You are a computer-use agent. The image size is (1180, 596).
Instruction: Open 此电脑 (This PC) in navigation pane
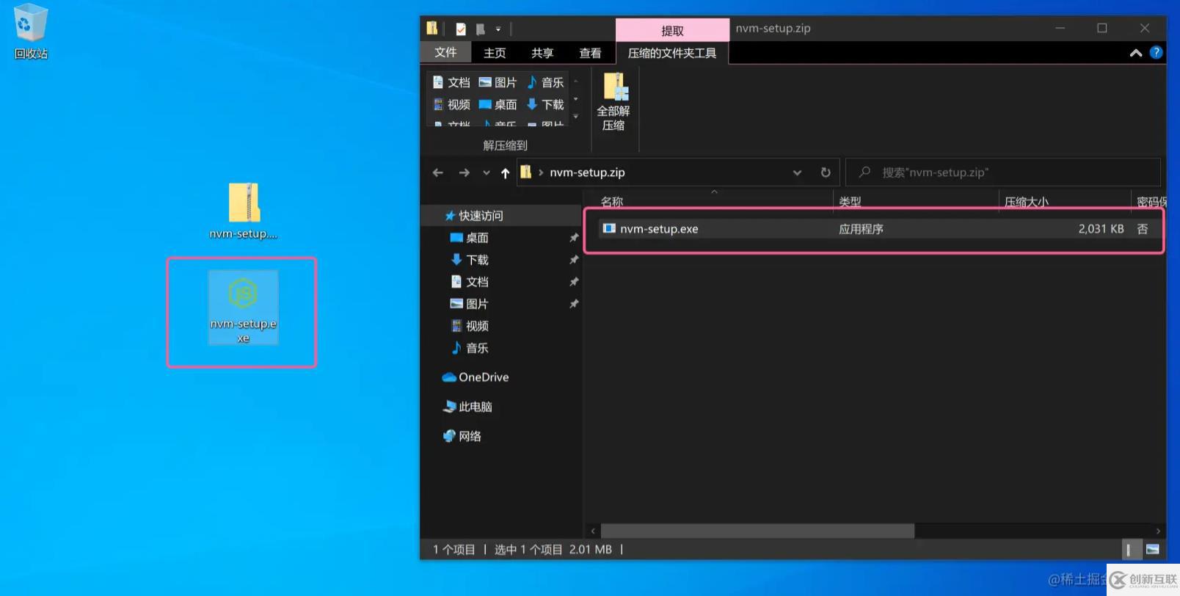[467, 407]
